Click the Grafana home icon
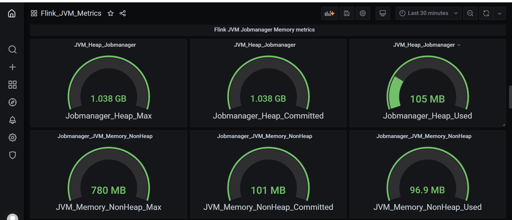Screen dimensions: 512x220 click(12, 13)
